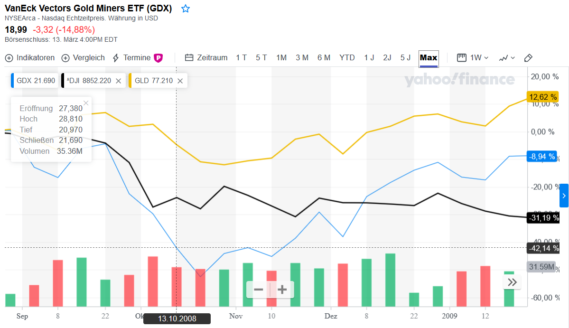Zoom out chart with minus button
This screenshot has width=569, height=328.
click(258, 290)
